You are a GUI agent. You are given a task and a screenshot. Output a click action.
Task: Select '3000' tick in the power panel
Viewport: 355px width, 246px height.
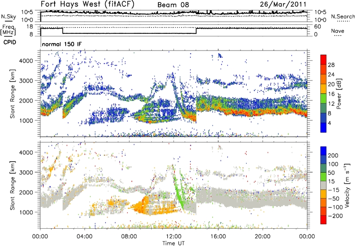pyautogui.click(x=26, y=81)
